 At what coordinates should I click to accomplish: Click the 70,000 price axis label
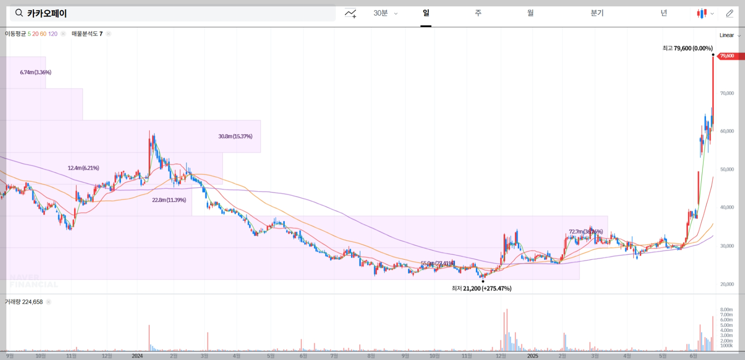tap(727, 93)
